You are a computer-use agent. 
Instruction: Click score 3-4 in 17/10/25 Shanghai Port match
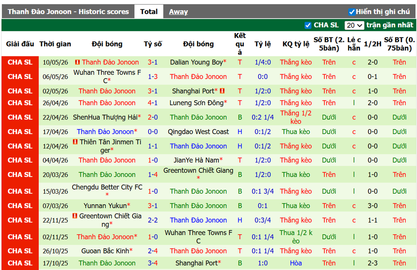pos(153,263)
